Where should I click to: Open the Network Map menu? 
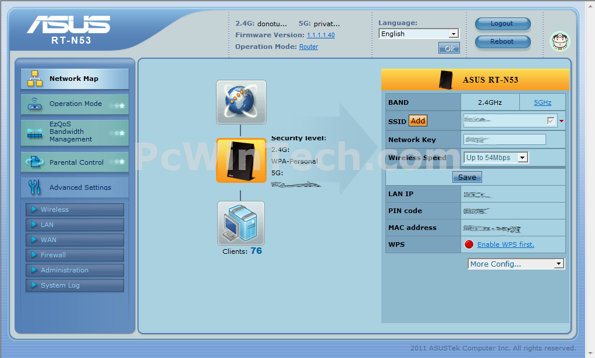click(75, 79)
